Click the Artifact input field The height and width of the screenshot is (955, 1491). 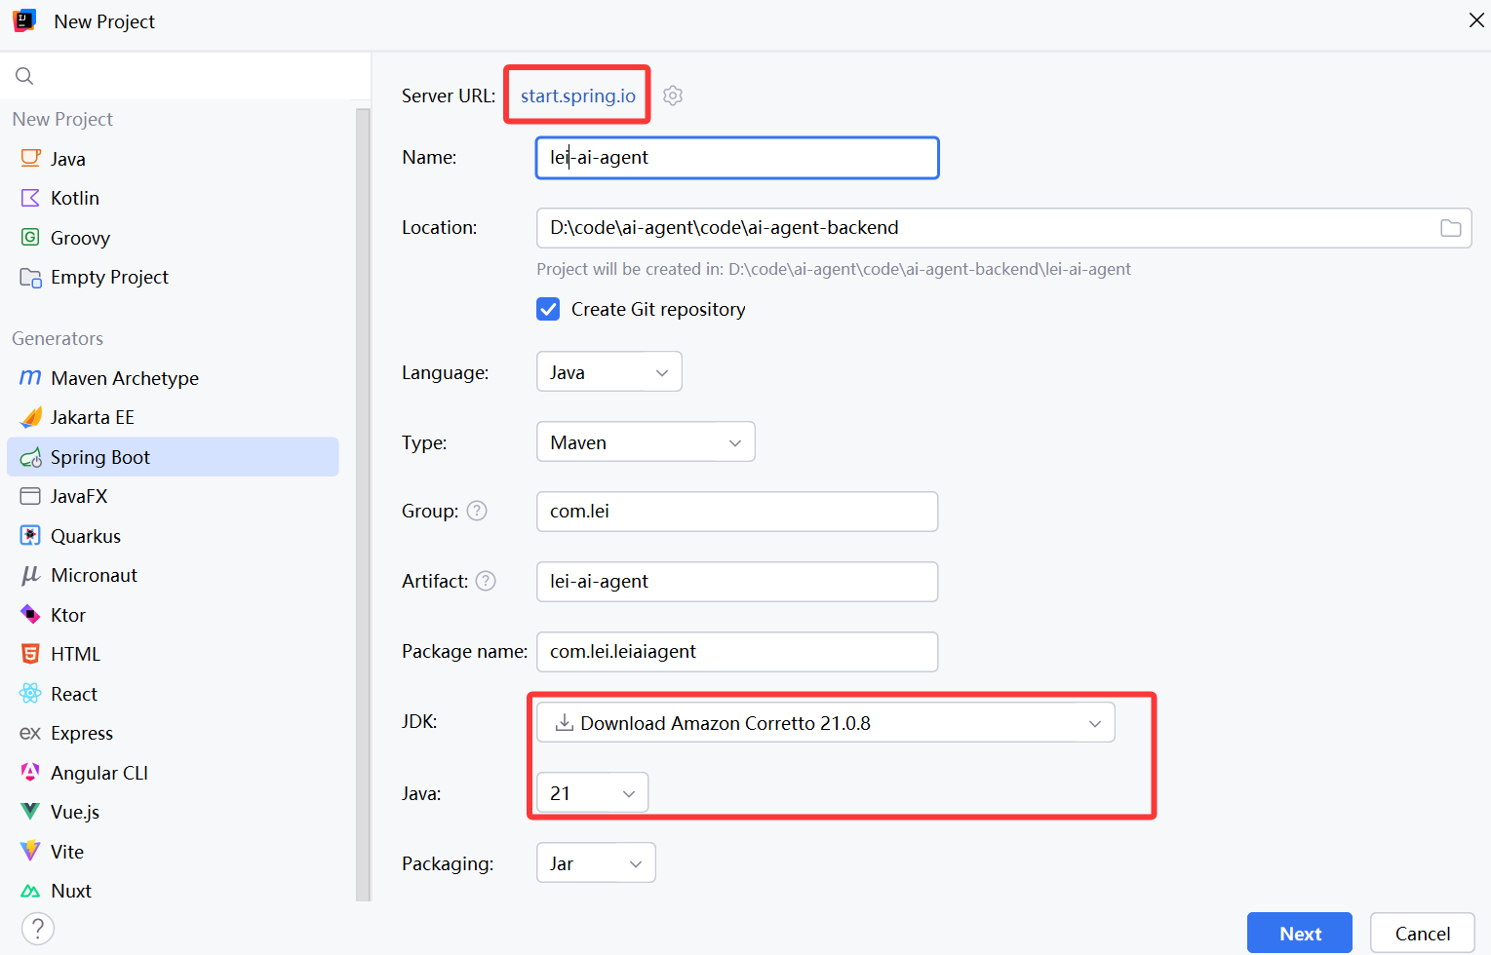click(x=737, y=582)
